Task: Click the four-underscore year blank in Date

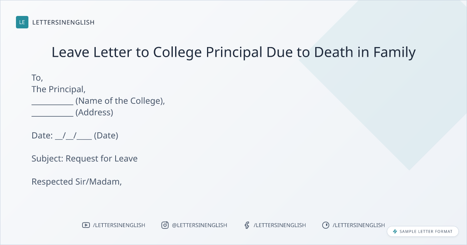Action: point(84,136)
